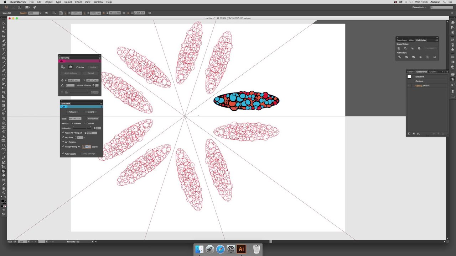Viewport: 456px width, 256px height.
Task: Open the Essentials workspace dropdown
Action: [x=420, y=7]
